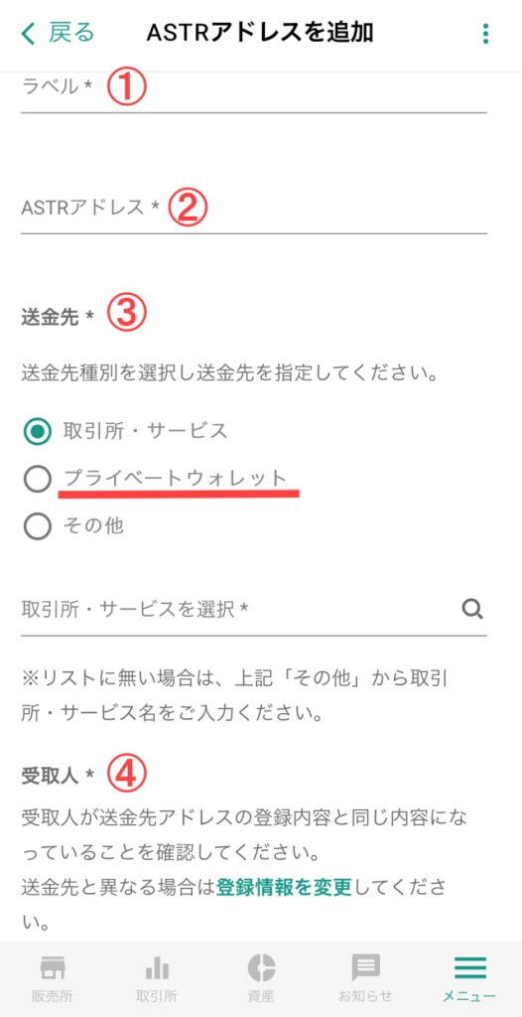Viewport: 522px width, 1017px height.
Task: Tap the 販売所 store icon
Action: coord(52,968)
